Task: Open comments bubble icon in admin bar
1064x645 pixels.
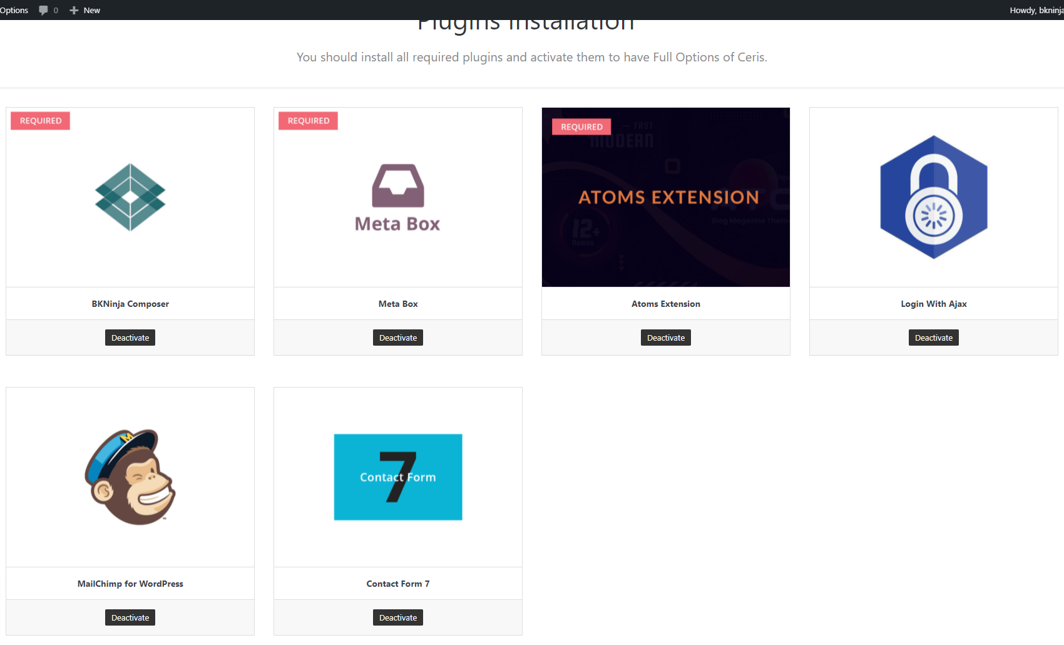Action: coord(43,10)
